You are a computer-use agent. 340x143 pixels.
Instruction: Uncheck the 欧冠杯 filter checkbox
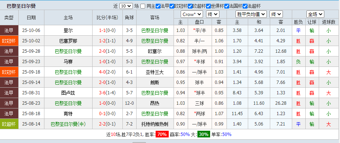tap(172, 6)
